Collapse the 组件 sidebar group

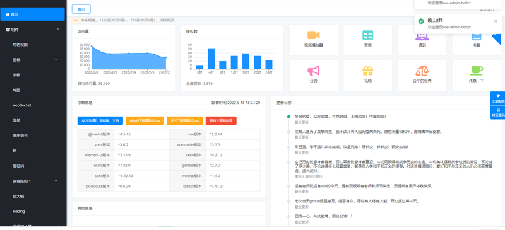(x=57, y=30)
